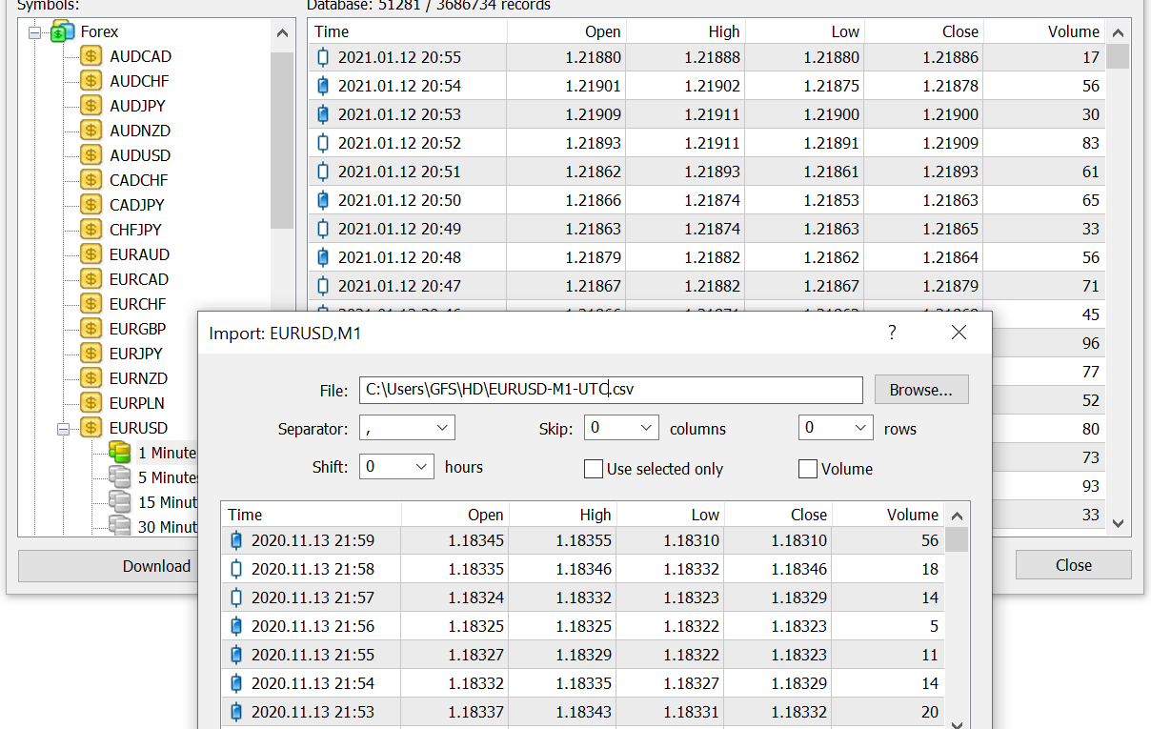The image size is (1151, 729).
Task: Click history table scrollbar down arrow
Action: (x=1119, y=523)
